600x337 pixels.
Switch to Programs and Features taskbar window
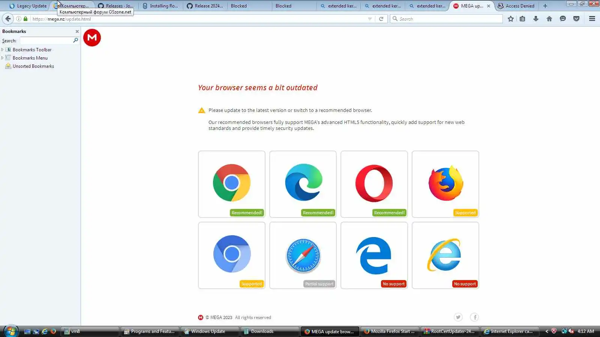tap(150, 331)
